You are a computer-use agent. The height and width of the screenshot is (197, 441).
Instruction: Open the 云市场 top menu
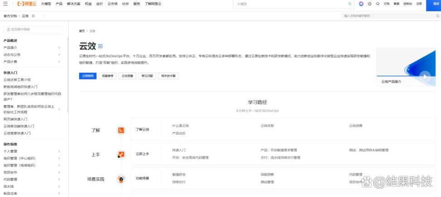click(x=112, y=4)
